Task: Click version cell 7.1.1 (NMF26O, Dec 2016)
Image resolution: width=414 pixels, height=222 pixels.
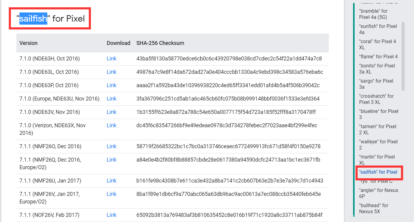Action: pyautogui.click(x=50, y=146)
